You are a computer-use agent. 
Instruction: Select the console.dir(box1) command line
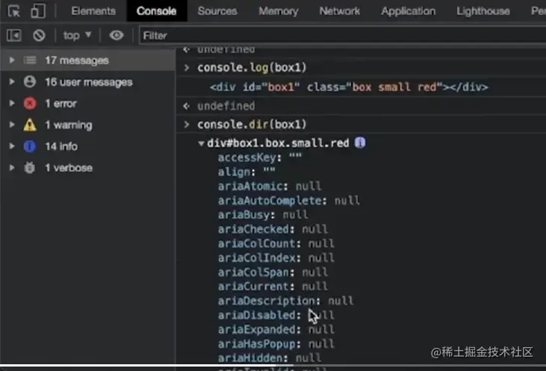point(252,124)
